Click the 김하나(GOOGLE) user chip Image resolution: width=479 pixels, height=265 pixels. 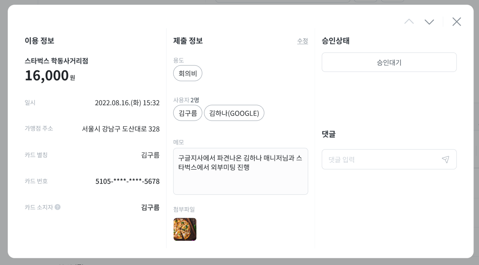(234, 113)
